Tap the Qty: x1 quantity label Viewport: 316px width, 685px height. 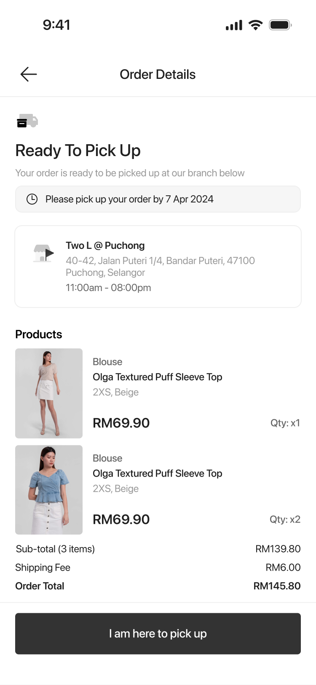(285, 423)
